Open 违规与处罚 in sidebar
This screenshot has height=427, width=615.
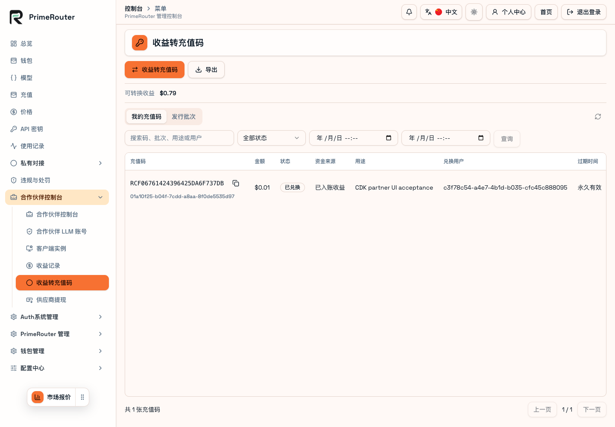[57, 180]
